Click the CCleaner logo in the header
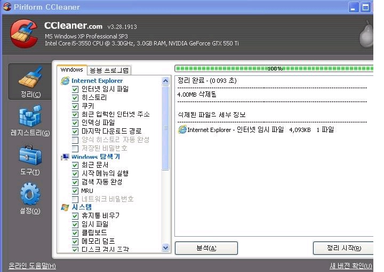The width and height of the screenshot is (384, 272). tap(24, 34)
